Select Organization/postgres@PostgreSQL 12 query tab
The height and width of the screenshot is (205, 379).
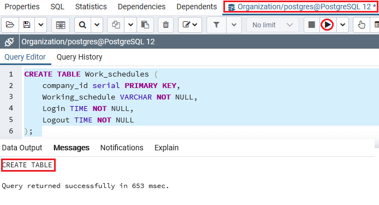[300, 7]
